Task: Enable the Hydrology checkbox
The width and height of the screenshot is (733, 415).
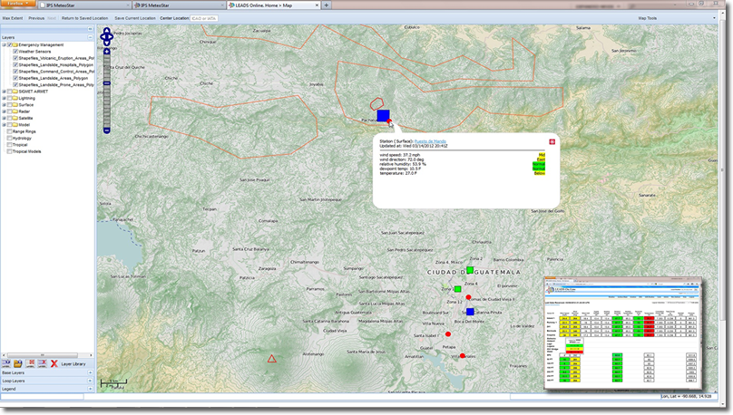Action: [x=9, y=138]
